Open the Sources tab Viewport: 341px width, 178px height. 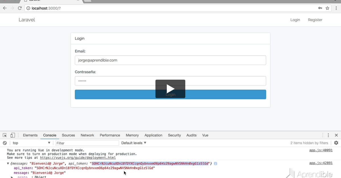click(68, 135)
